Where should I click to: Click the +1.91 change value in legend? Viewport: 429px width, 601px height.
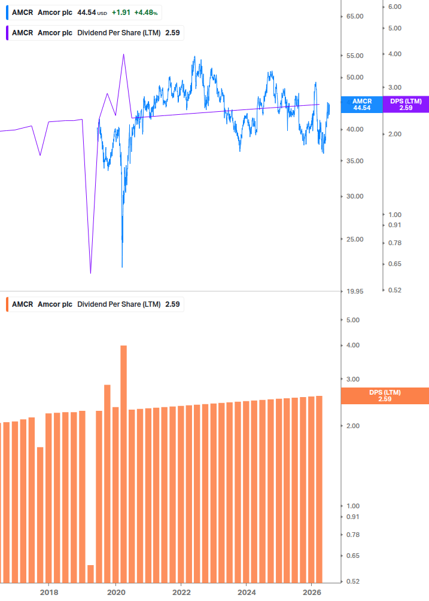point(121,13)
